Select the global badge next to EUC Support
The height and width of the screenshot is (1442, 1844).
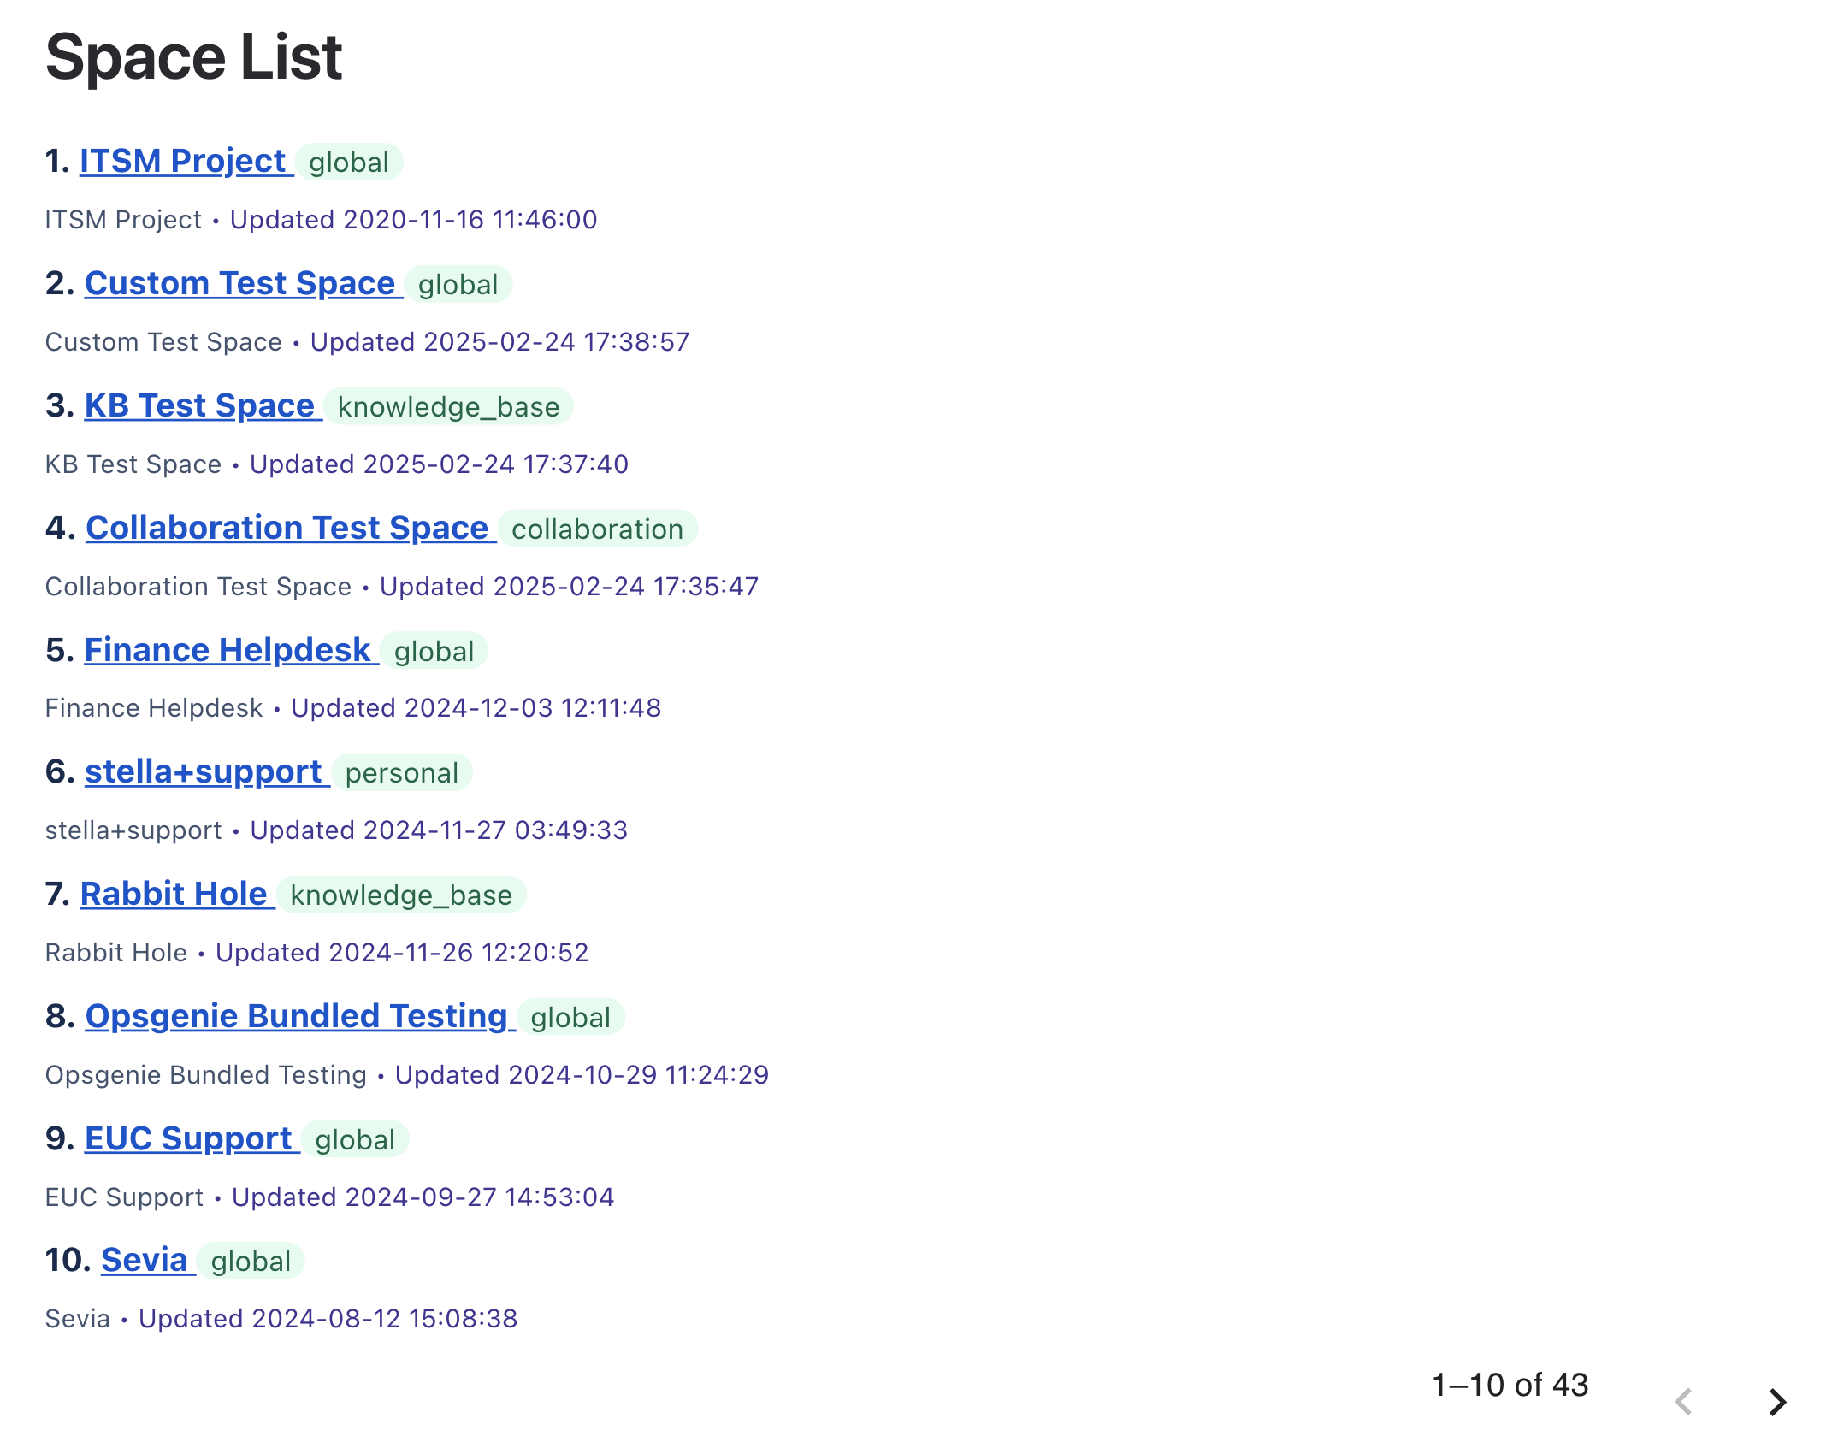354,1141
